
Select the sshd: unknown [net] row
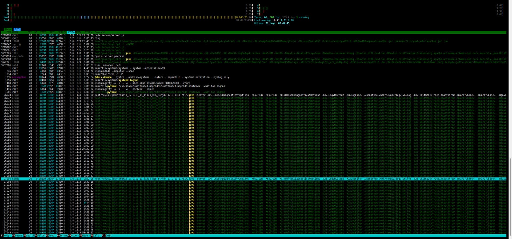[x=253, y=65]
